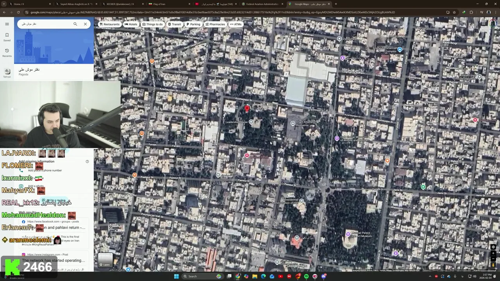This screenshot has width=500, height=281.
Task: Click the red selected-location pin on map
Action: (x=246, y=109)
